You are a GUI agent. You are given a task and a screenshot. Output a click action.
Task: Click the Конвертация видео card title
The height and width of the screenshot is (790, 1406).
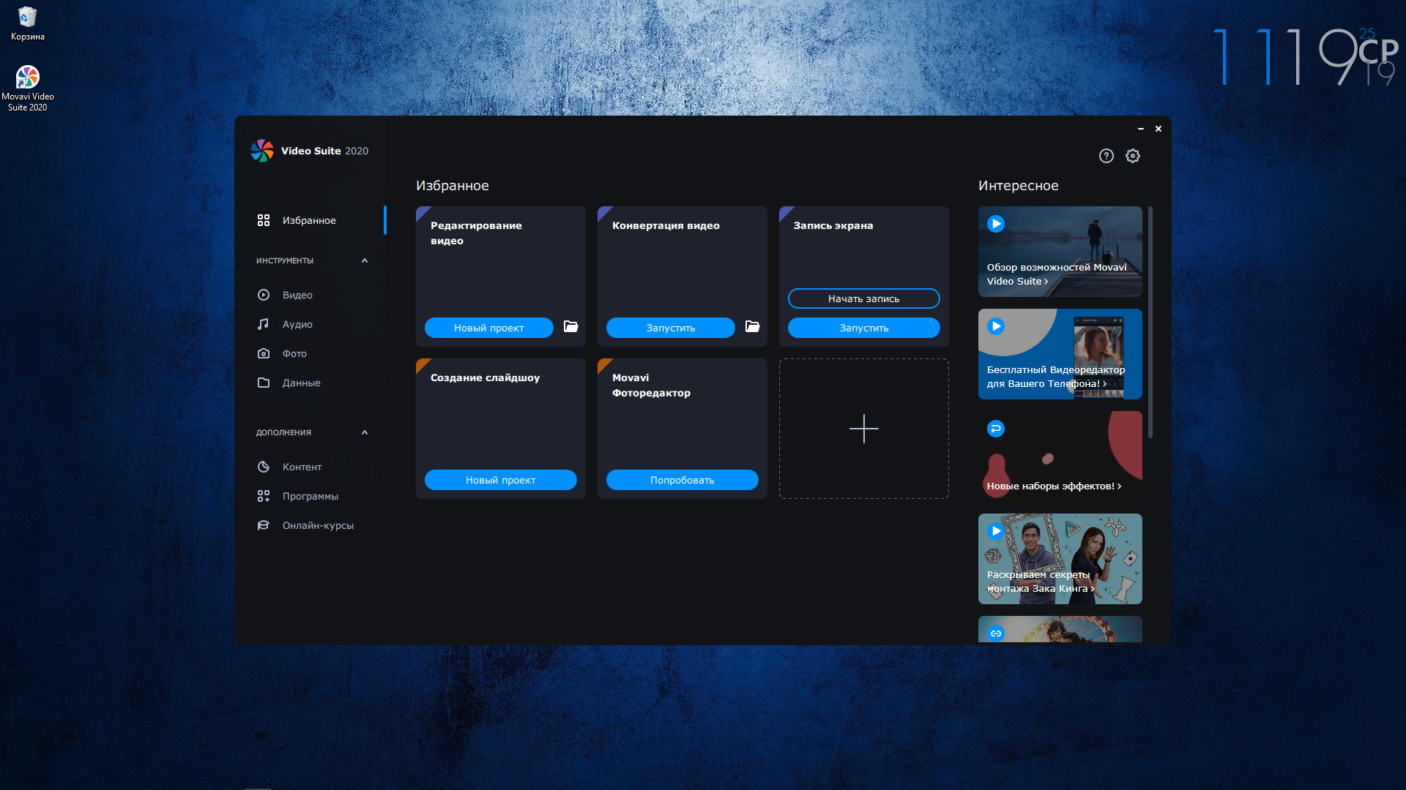[x=666, y=225]
